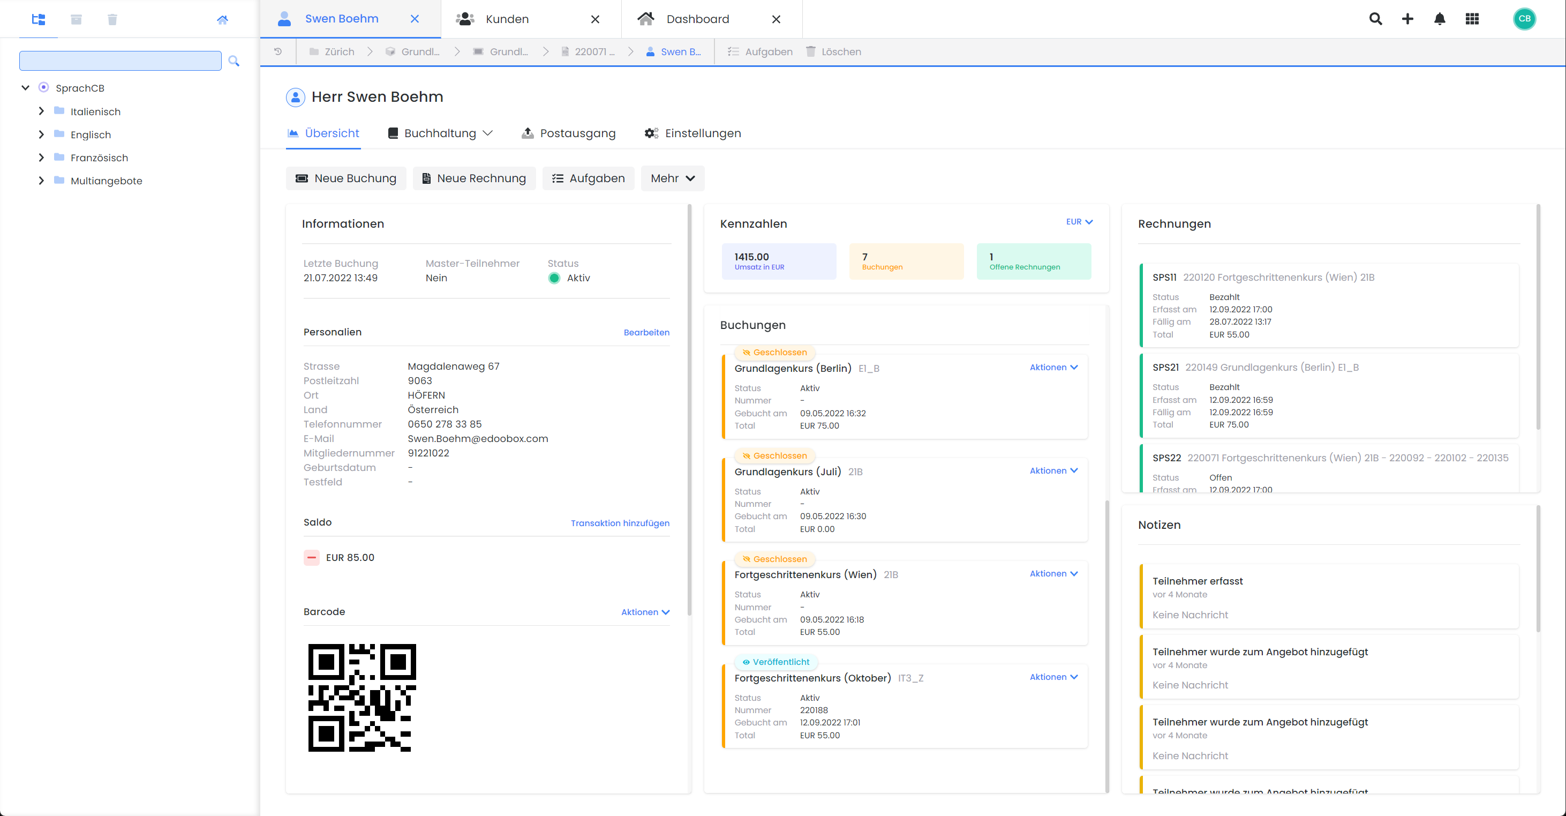
Task: Switch to the Postausgang tab
Action: pyautogui.click(x=568, y=133)
